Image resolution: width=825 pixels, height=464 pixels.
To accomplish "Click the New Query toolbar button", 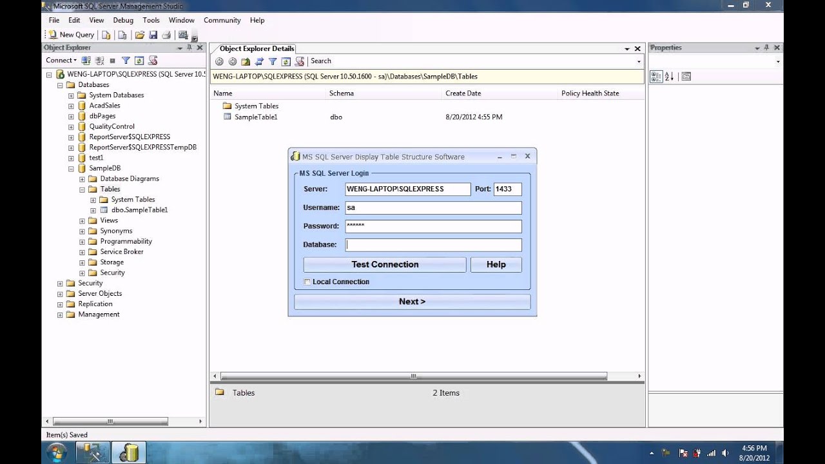I will (x=72, y=35).
